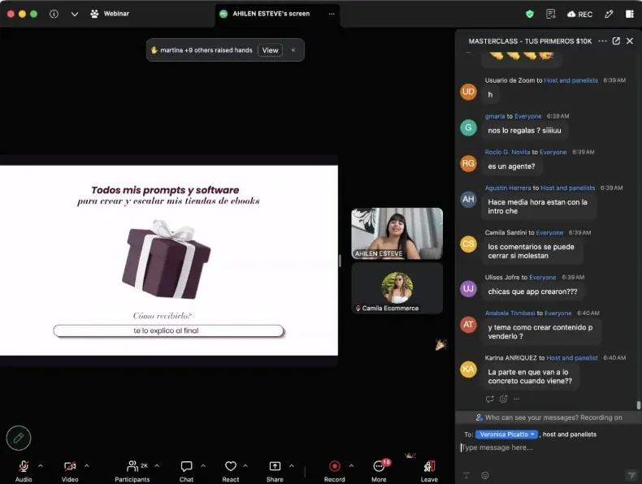The width and height of the screenshot is (642, 484).
Task: Click the panel divider handle beside shared screen
Action: tap(340, 261)
